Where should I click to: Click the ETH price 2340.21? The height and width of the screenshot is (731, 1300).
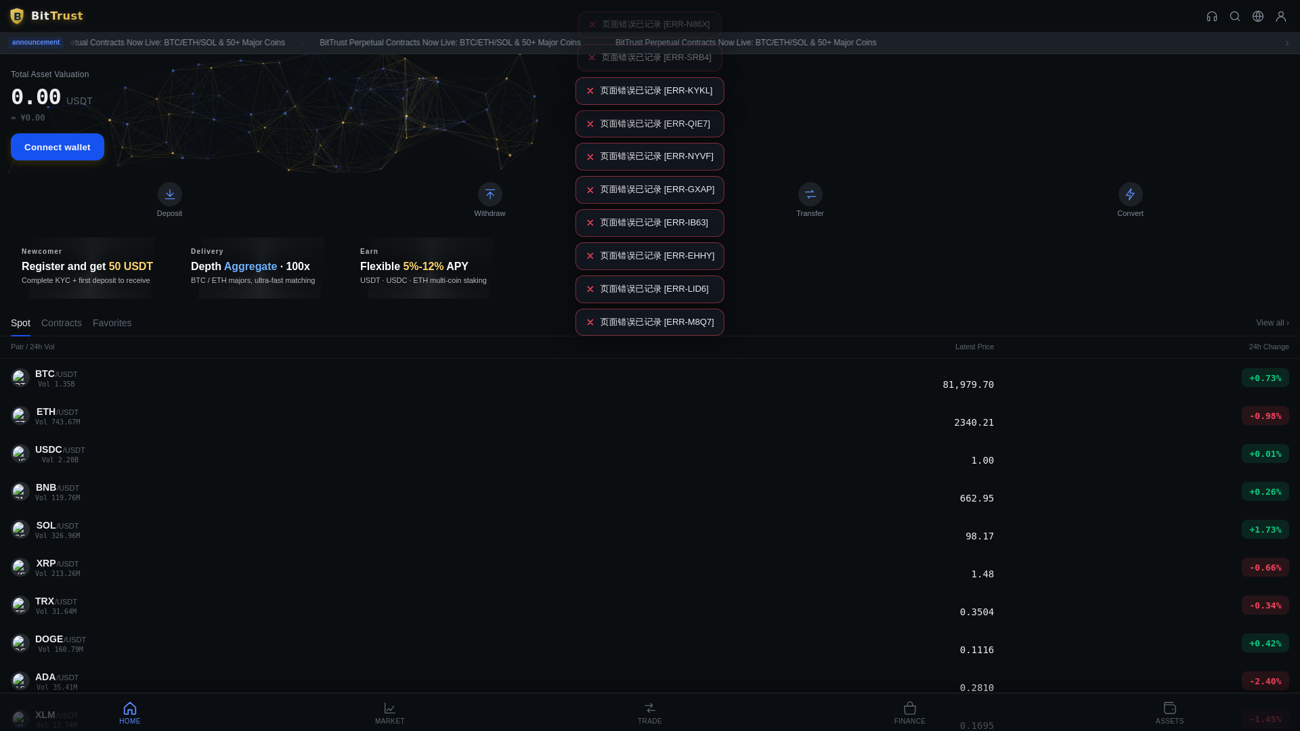coord(974,422)
